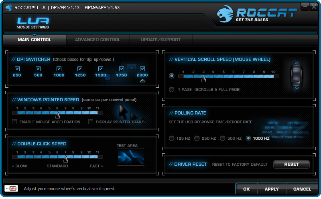Screen dimensions: 321x199
Task: Click the 'POLLING RATE' heading
Action: [190, 113]
